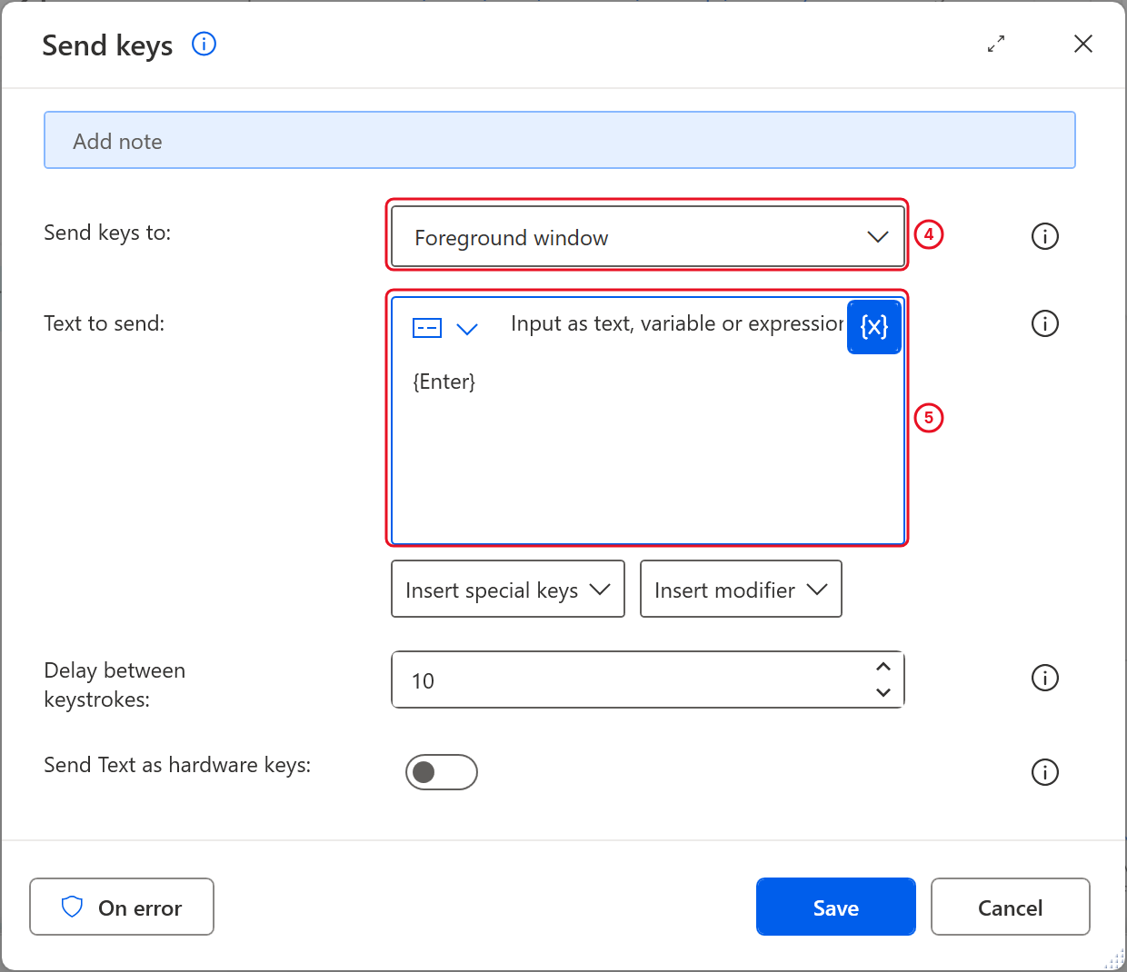Expand the dialog with the diagonal arrows icon
Image resolution: width=1127 pixels, height=972 pixels.
point(996,44)
